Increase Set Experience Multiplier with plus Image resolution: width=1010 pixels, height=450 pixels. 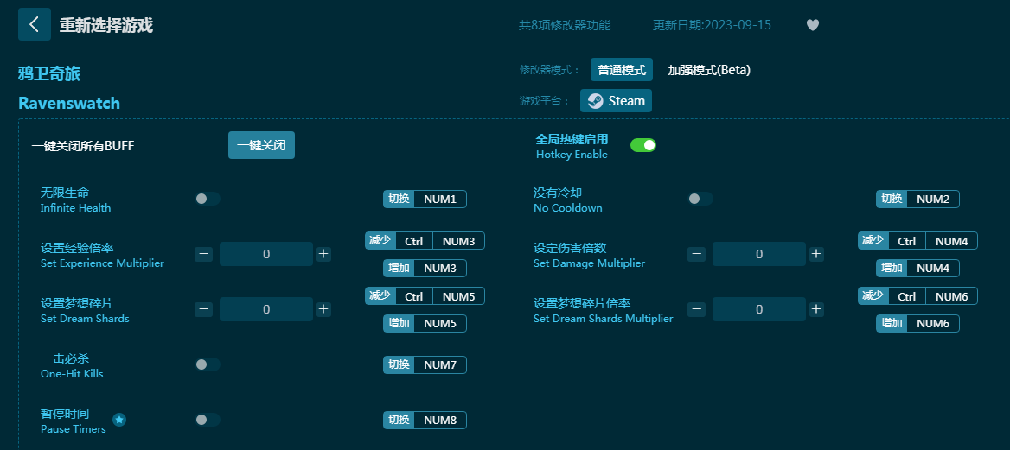pyautogui.click(x=323, y=254)
